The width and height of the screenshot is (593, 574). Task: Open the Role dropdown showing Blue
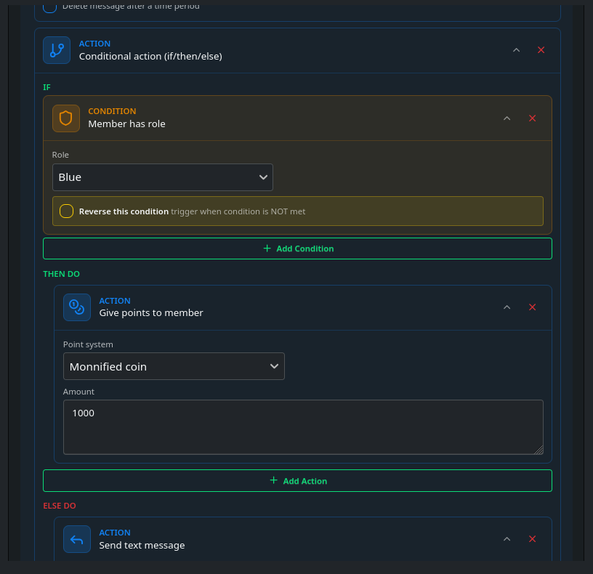pyautogui.click(x=162, y=177)
